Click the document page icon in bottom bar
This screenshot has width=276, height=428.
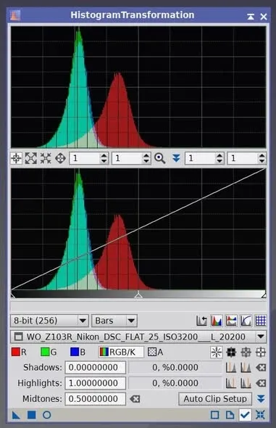[230, 415]
